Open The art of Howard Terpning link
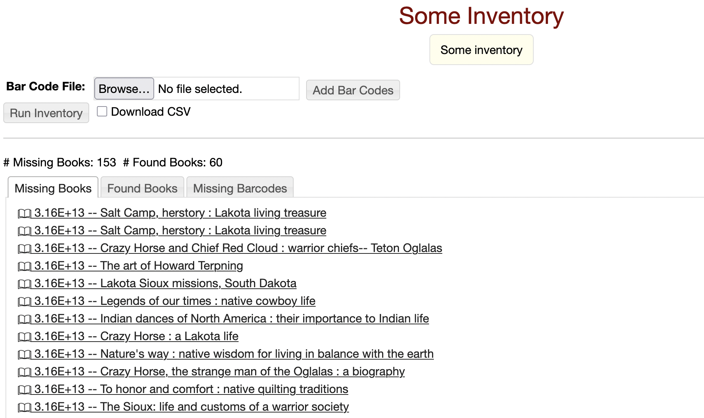 (171, 266)
